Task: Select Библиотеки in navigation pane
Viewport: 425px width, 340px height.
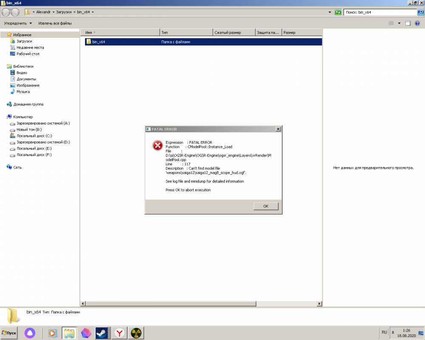Action: click(23, 66)
